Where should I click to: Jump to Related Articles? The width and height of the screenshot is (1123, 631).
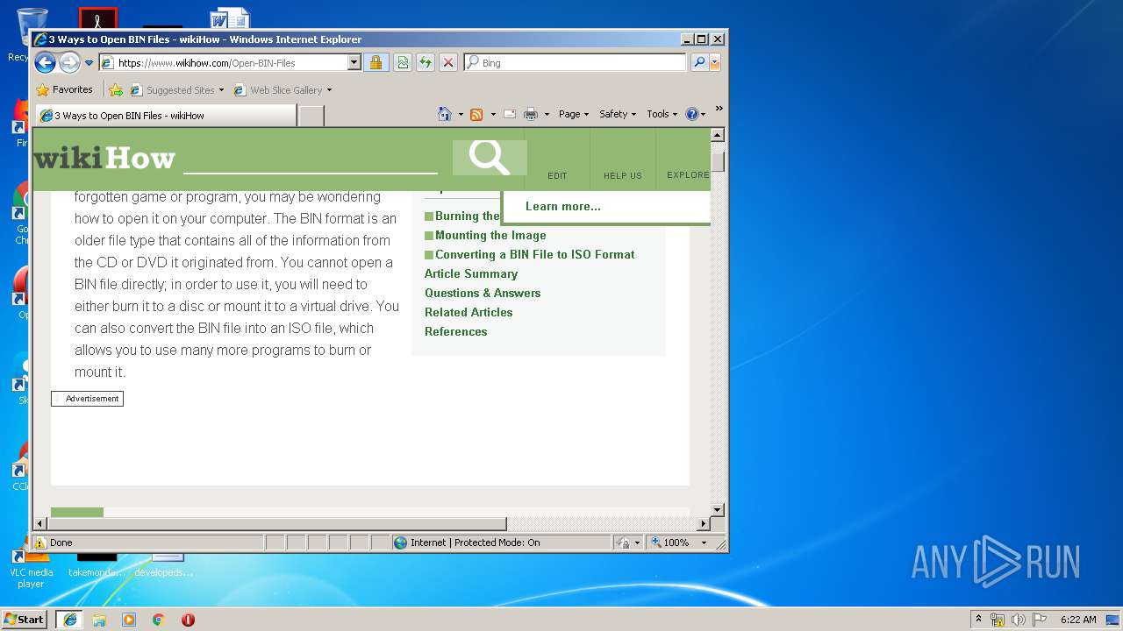pyautogui.click(x=469, y=312)
